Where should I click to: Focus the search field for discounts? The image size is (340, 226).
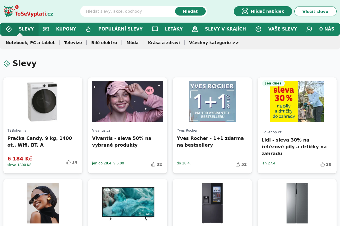[129, 11]
